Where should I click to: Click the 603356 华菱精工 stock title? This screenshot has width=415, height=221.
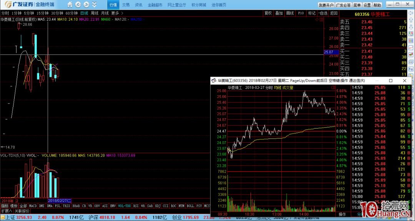pos(372,14)
